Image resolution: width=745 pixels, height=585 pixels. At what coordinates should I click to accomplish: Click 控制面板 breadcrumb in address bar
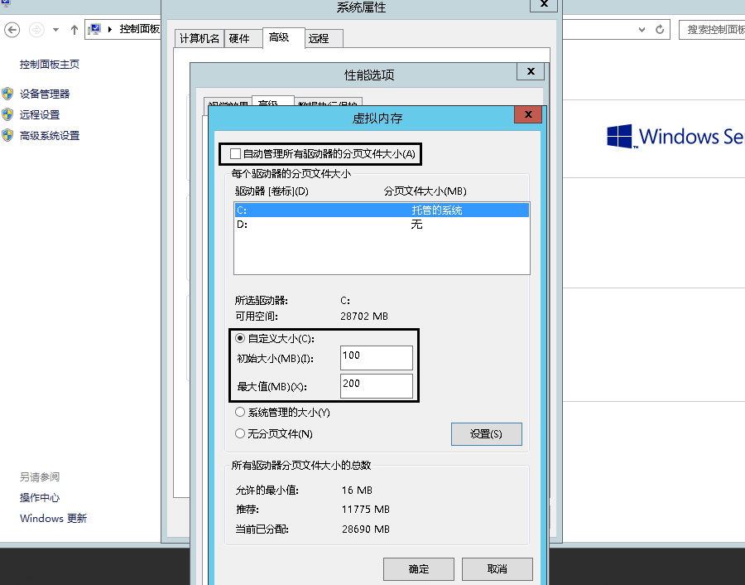coord(139,29)
